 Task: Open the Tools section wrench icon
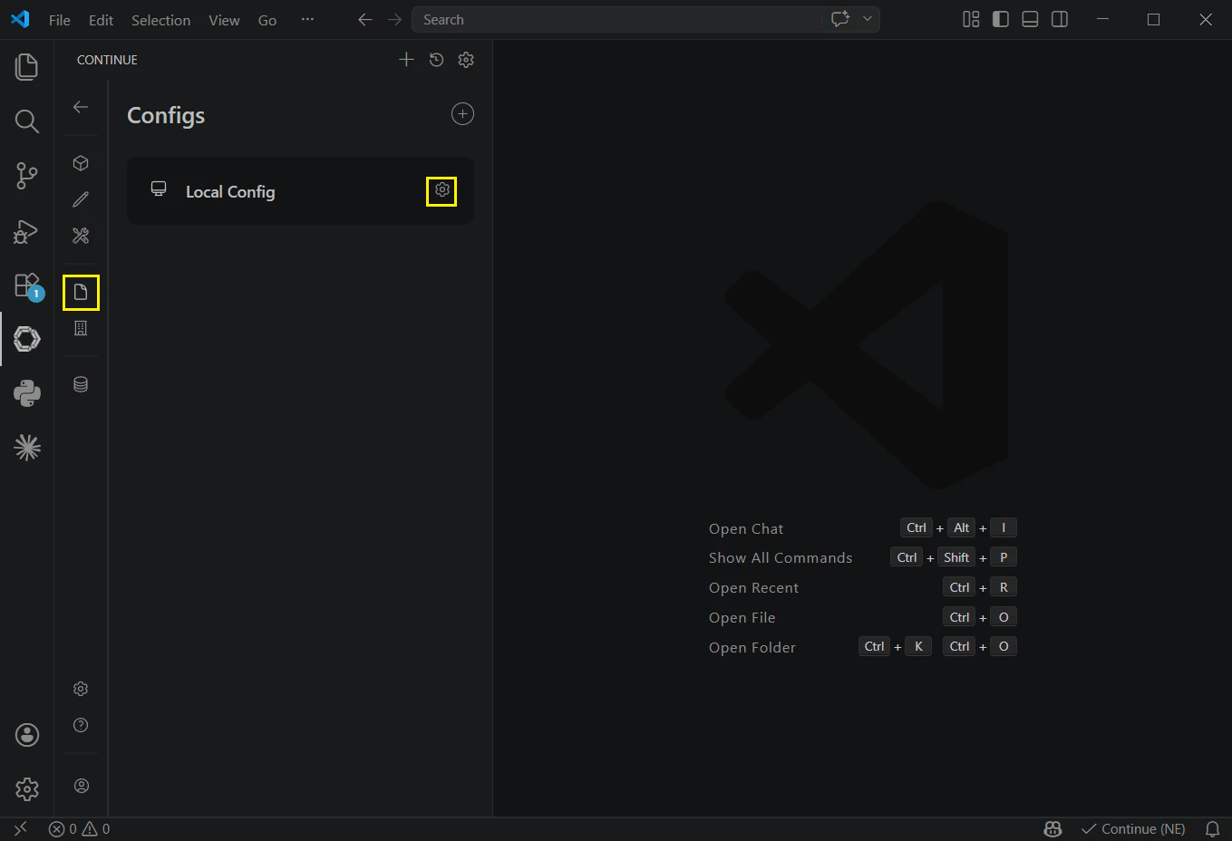(81, 236)
